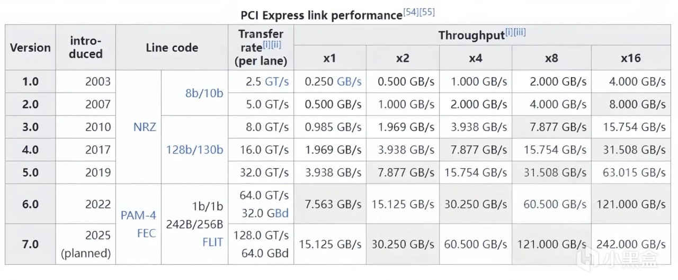Select the 2025 (planned) cell
This screenshot has width=678, height=280.
click(85, 244)
